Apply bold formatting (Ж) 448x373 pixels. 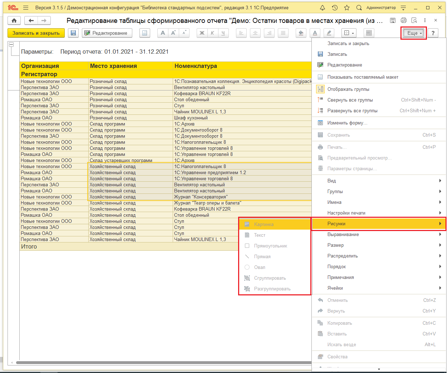pyautogui.click(x=202, y=33)
